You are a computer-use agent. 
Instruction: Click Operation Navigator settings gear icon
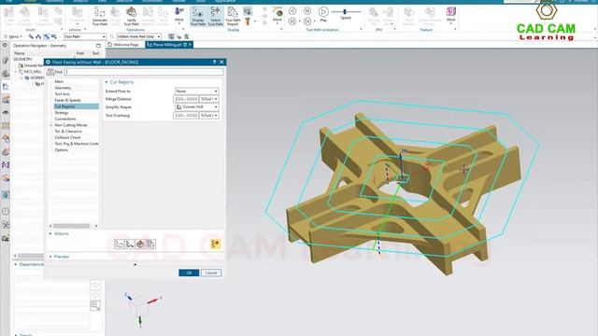(x=5, y=46)
